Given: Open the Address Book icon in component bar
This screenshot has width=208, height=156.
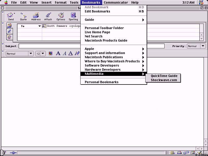Looking at the screenshot, I should [x=193, y=153].
